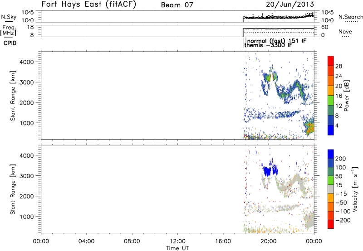Click the '-200' velocity colorbar label
363x251 pixels.
click(343, 220)
